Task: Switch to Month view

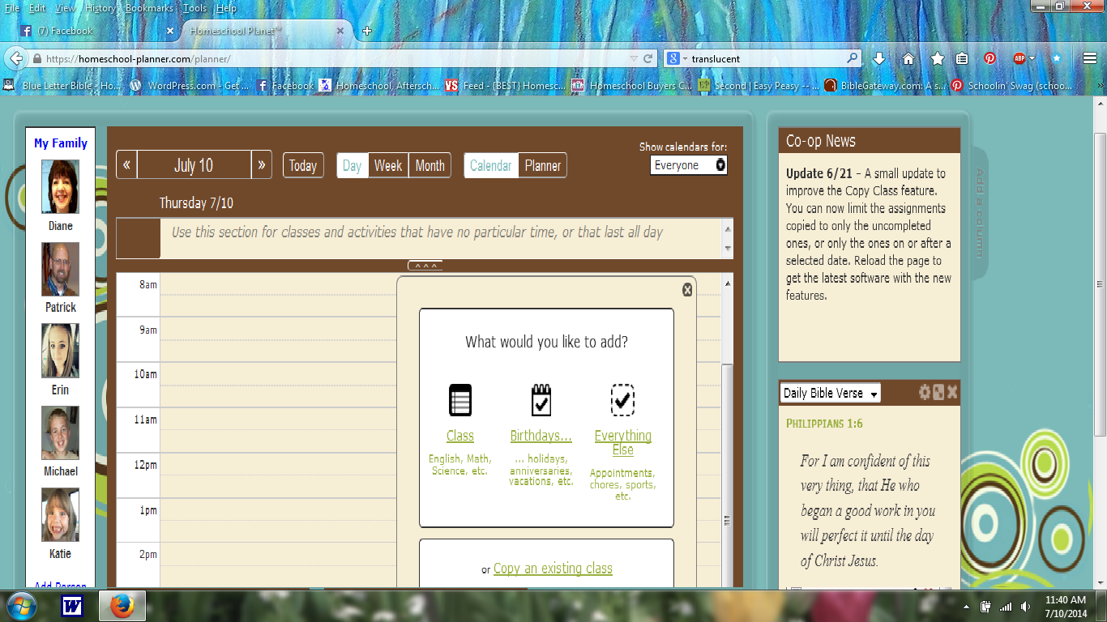Action: tap(430, 165)
